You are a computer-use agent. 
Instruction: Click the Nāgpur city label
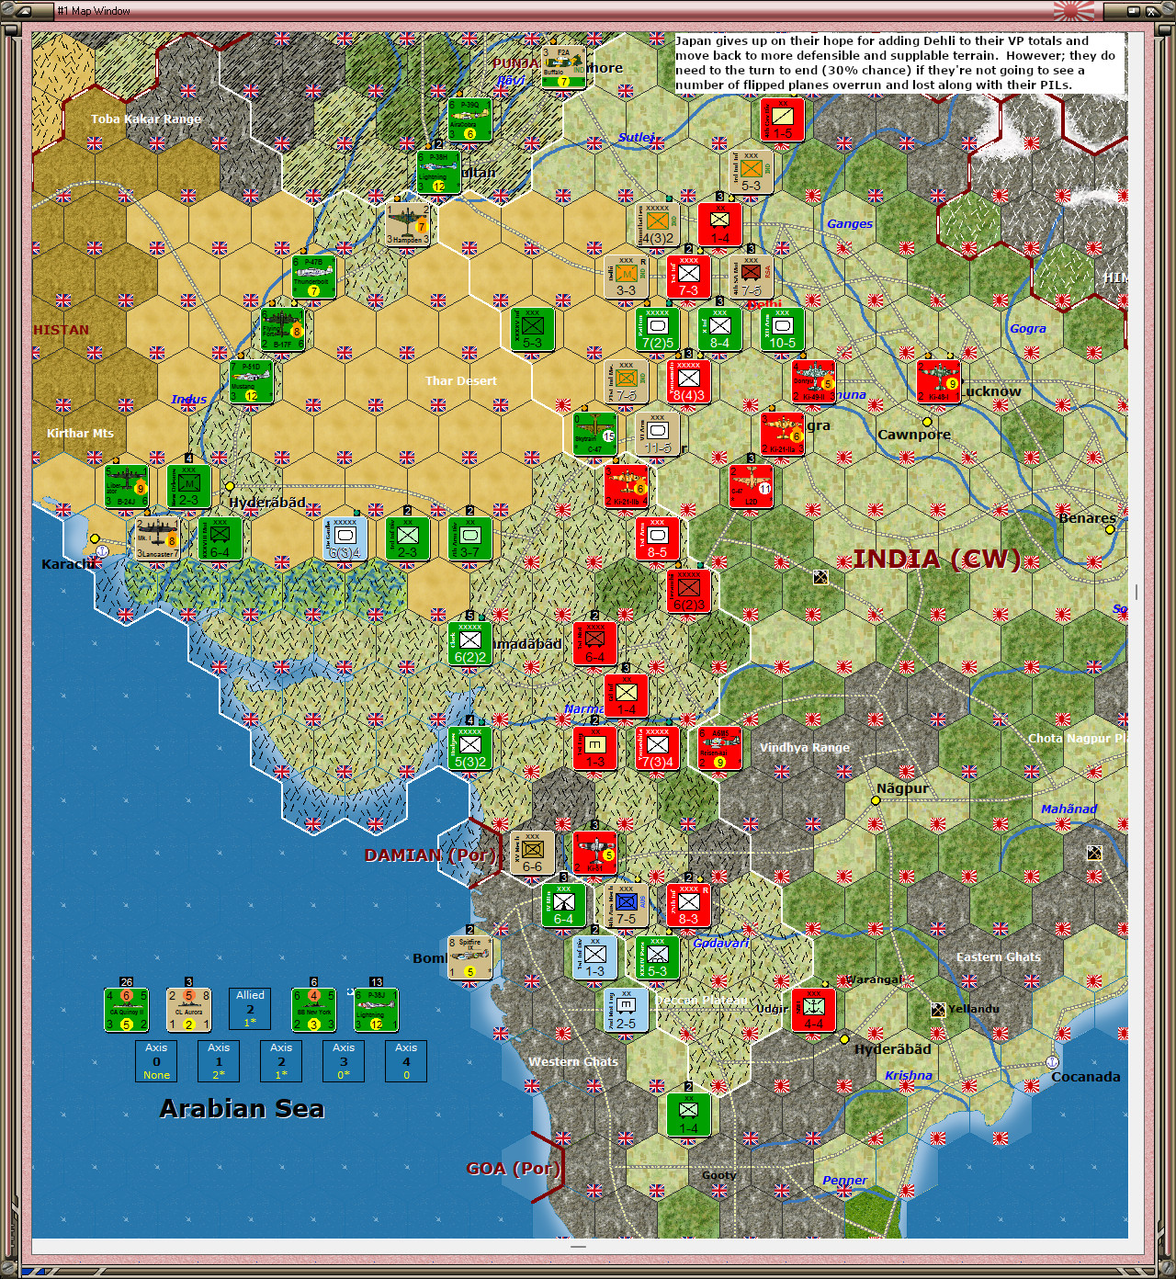click(x=902, y=788)
